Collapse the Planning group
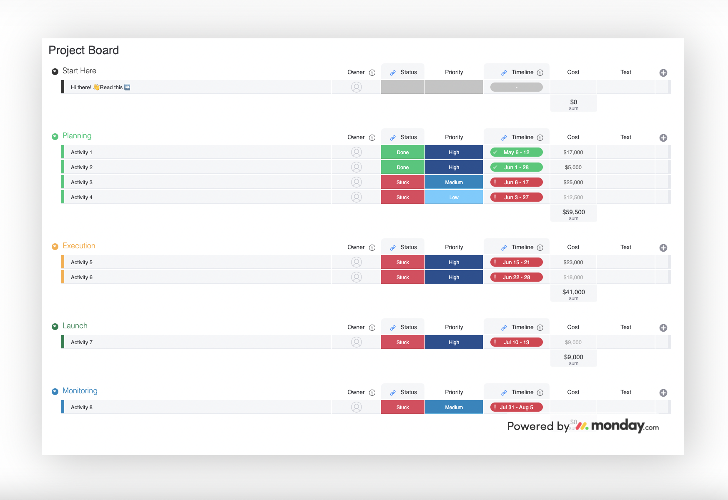 pyautogui.click(x=55, y=136)
